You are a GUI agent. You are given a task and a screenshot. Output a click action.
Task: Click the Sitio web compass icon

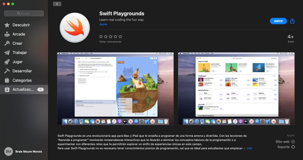click(x=293, y=142)
